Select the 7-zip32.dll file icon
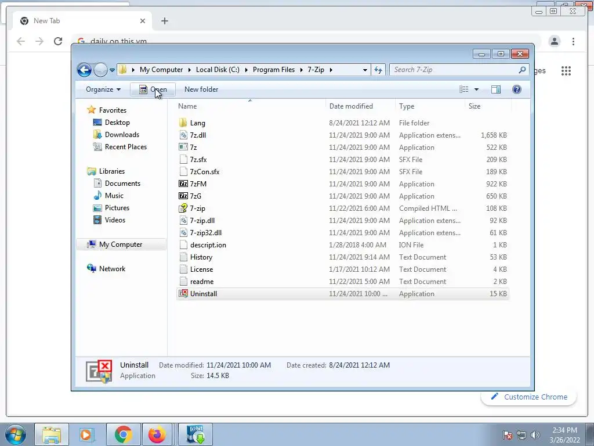The width and height of the screenshot is (594, 446). click(x=183, y=232)
